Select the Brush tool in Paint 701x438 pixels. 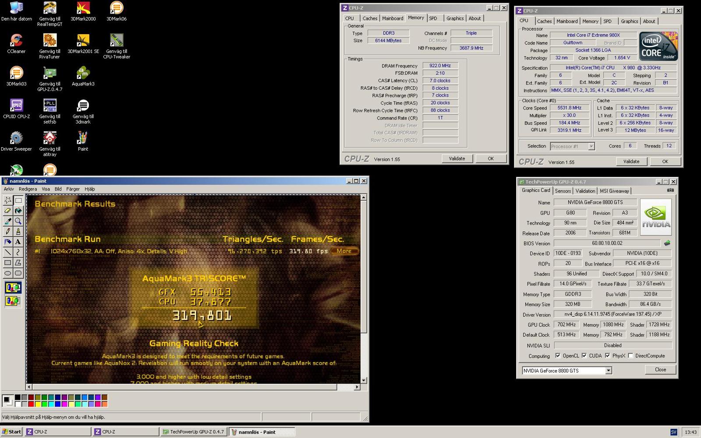(18, 231)
